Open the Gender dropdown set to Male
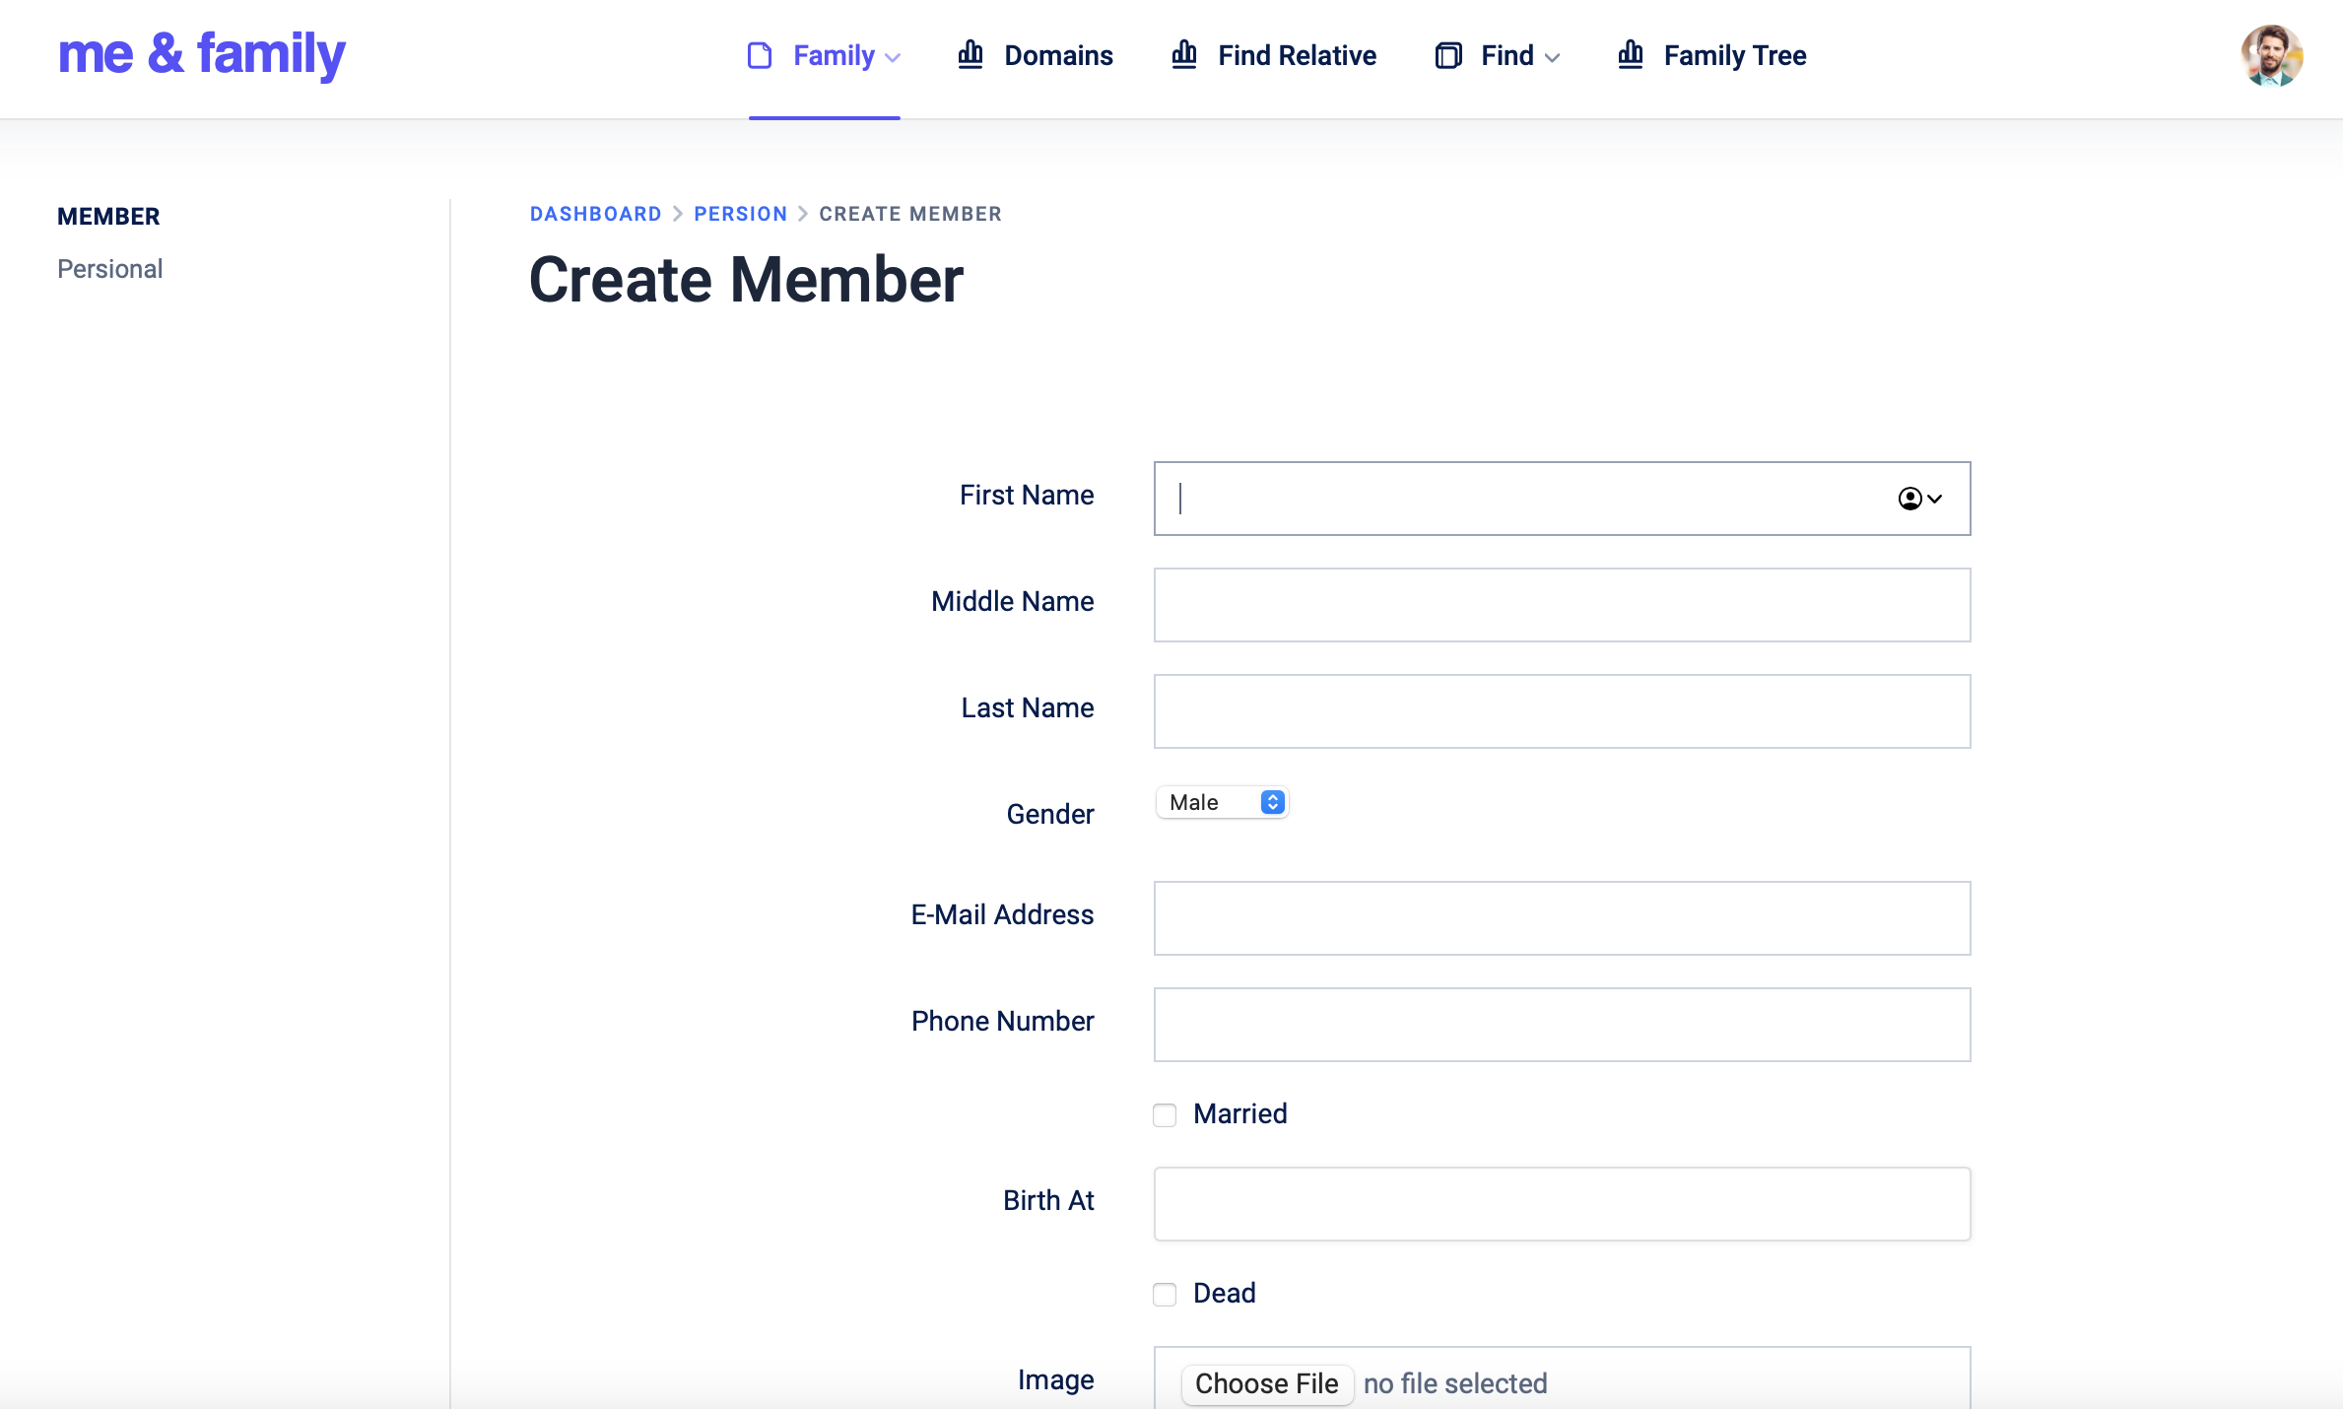 click(1222, 802)
